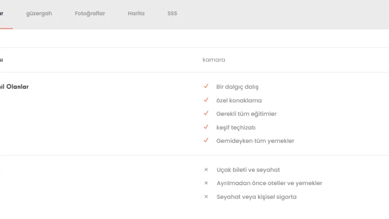Click the 'Gemideyken tüm yemekler' text

pyautogui.click(x=255, y=141)
